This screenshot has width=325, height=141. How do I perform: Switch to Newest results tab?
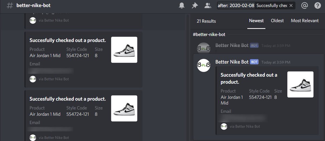[256, 21]
